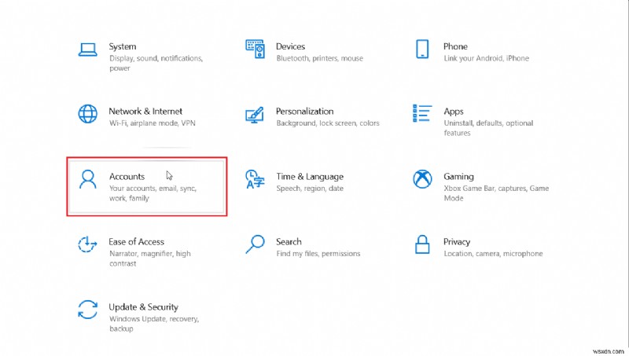The height and width of the screenshot is (356, 629).
Task: Click 'Uninstall, defaults, optional features' description
Action: 488,128
